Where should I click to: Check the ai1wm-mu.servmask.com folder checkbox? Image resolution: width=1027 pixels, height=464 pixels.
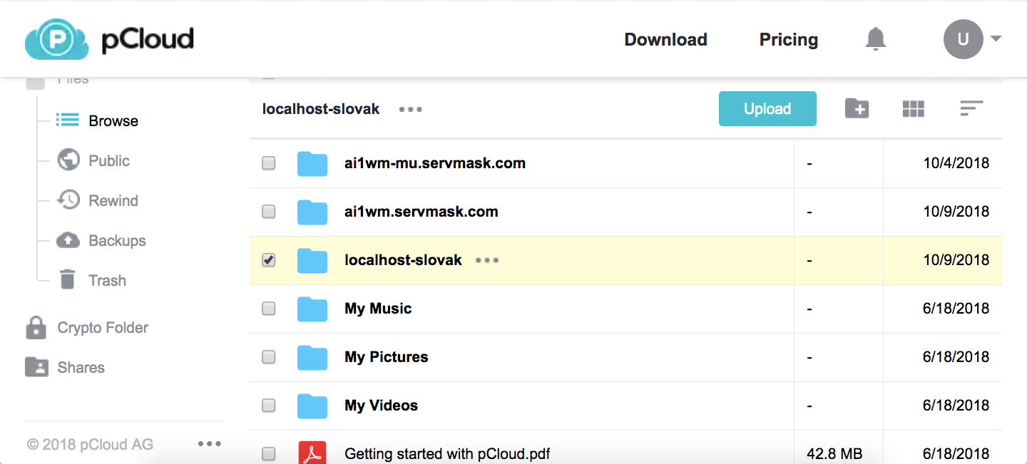click(x=269, y=163)
